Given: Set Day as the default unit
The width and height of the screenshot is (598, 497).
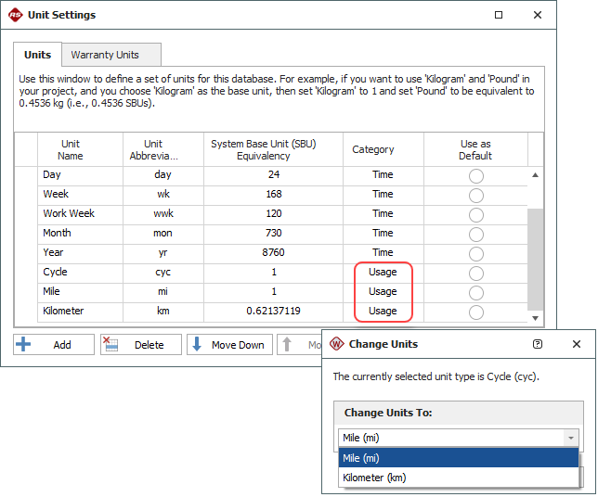Looking at the screenshot, I should click(475, 175).
